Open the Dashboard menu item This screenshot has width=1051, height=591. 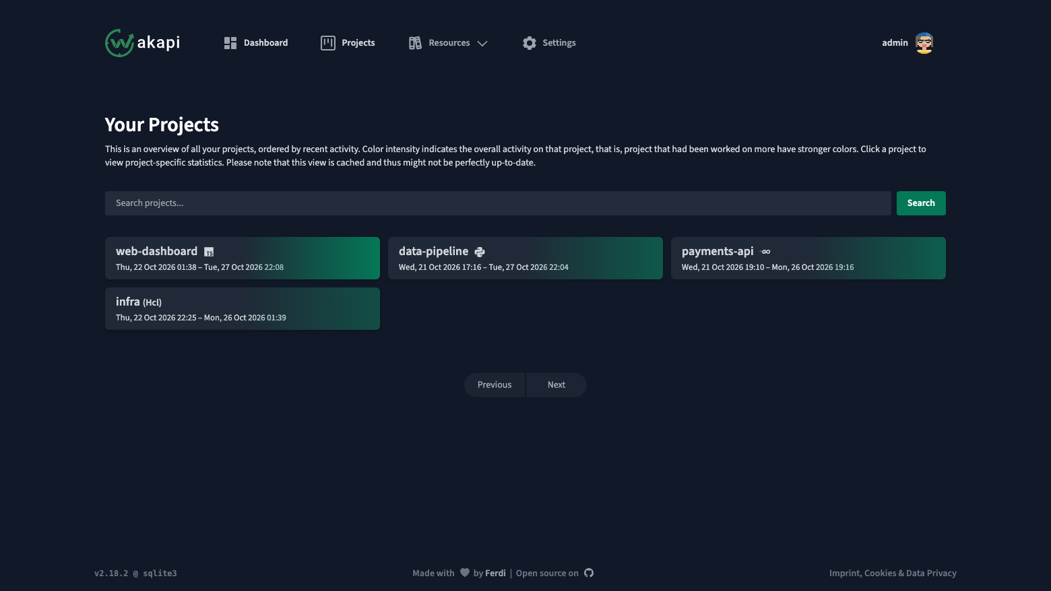(256, 43)
